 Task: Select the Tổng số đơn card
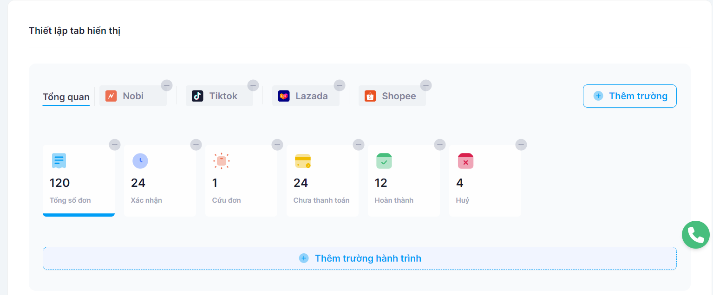[78, 181]
